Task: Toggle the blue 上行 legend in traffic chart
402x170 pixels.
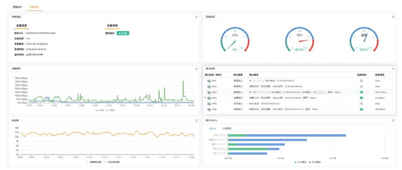Action: tap(100, 110)
